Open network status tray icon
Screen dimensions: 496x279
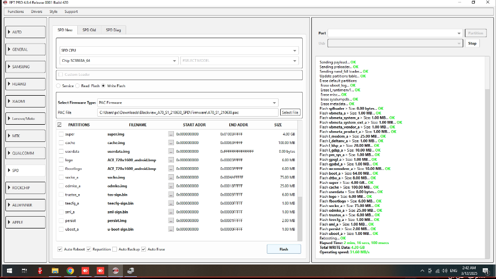coord(437,271)
